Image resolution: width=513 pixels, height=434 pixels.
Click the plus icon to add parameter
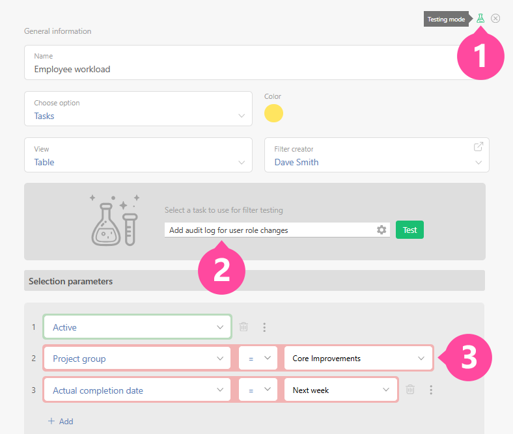(51, 421)
